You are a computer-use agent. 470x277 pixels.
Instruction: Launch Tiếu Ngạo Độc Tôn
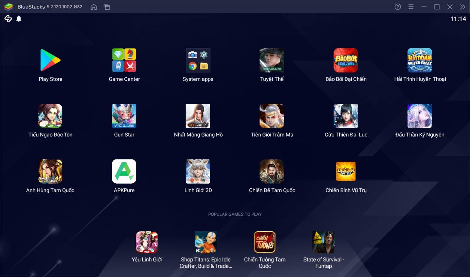coord(50,116)
